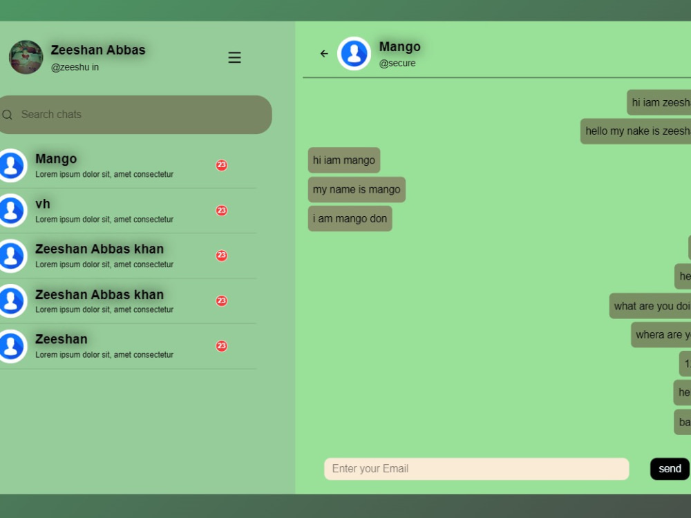Image resolution: width=691 pixels, height=518 pixels.
Task: Click the unread badge on Mango chat
Action: [x=221, y=165]
